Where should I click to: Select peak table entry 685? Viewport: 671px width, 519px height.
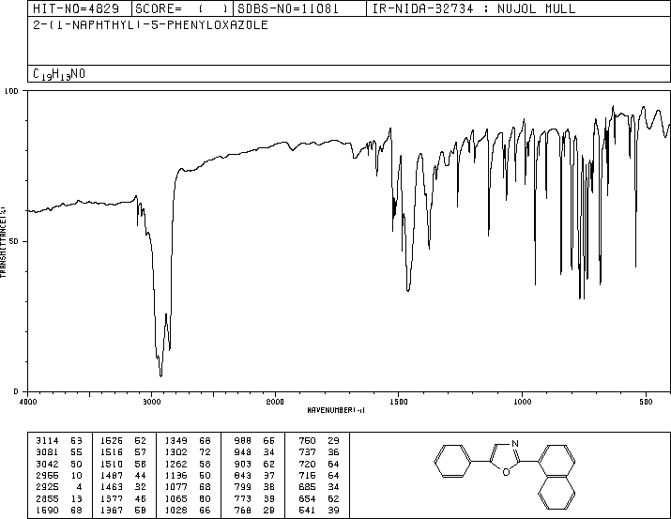(319, 487)
